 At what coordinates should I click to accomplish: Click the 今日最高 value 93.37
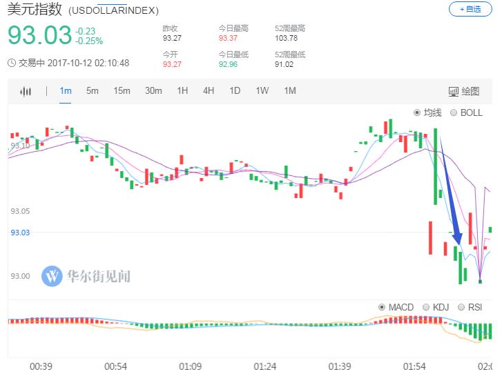tap(228, 38)
